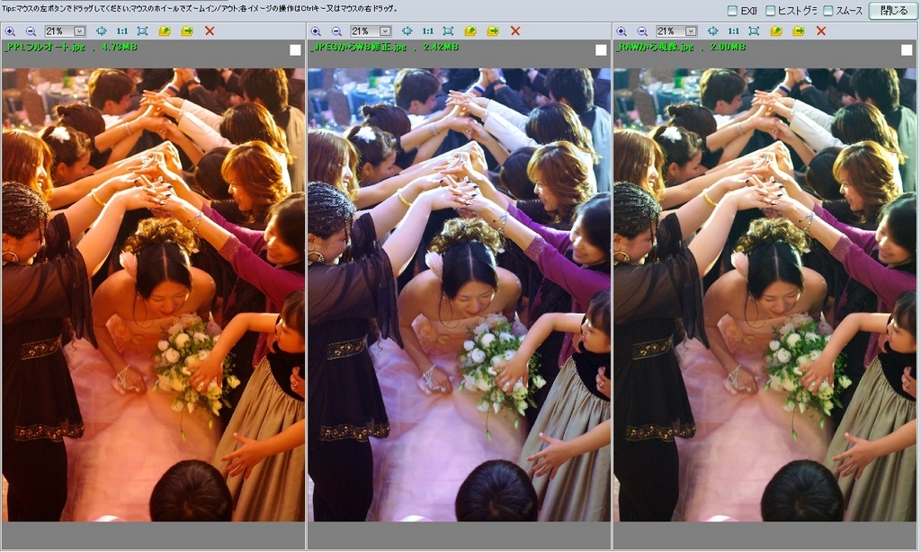Zoom in on the middle _JPEGからWB修正.jpg panel
921x552 pixels.
click(x=316, y=31)
